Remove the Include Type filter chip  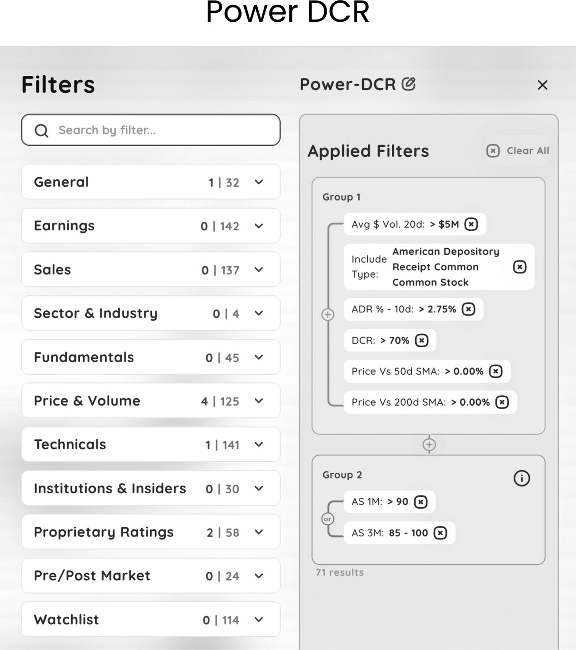(x=520, y=267)
